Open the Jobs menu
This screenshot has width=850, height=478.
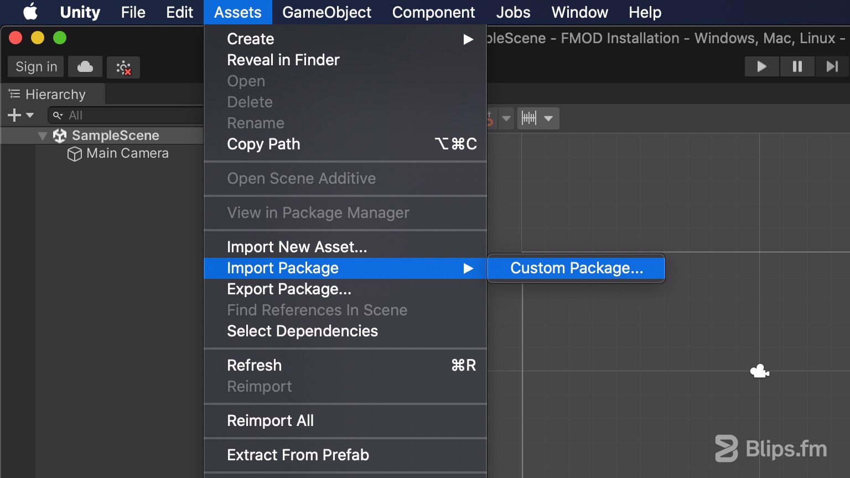pyautogui.click(x=513, y=12)
